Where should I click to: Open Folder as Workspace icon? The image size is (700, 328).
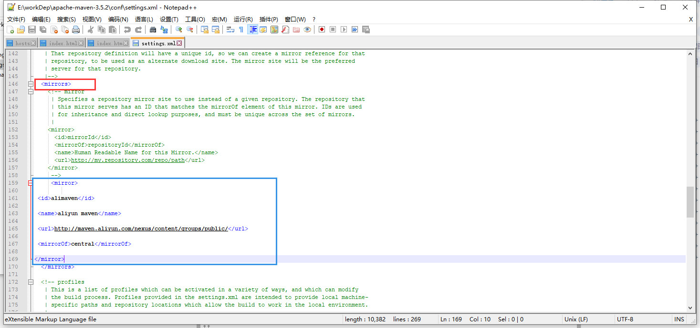[x=296, y=30]
